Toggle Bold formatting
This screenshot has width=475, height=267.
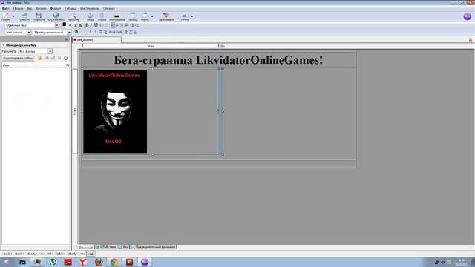coord(87,25)
